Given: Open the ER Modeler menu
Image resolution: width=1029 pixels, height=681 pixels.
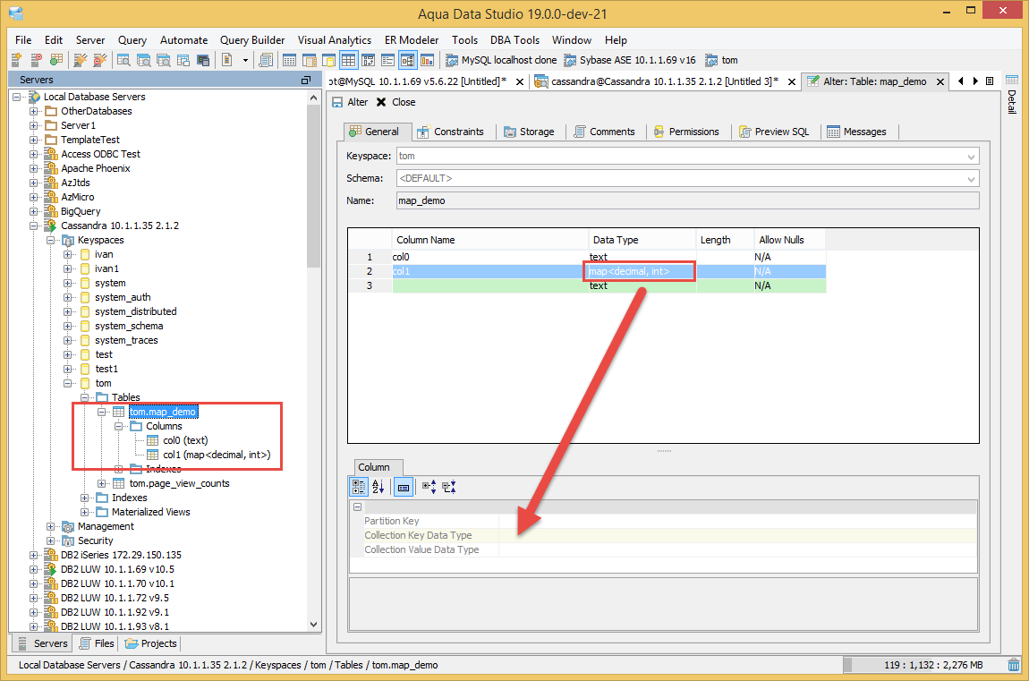Looking at the screenshot, I should [411, 40].
